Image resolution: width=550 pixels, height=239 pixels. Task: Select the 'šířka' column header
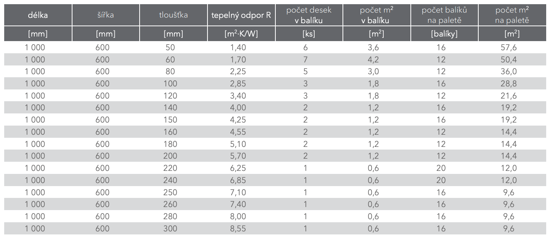pos(106,15)
